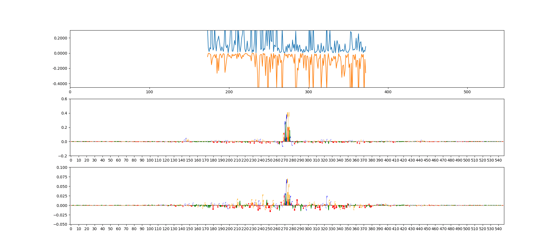560x252 pixels.
Task: Click the -0.050 y-axis label on bottom plot
Action: coord(61,225)
